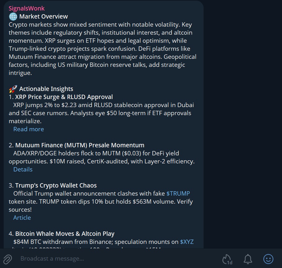The image size is (282, 268).
Task: Click the Trump's Crypto Wallet Chaos heading
Action: point(56,185)
